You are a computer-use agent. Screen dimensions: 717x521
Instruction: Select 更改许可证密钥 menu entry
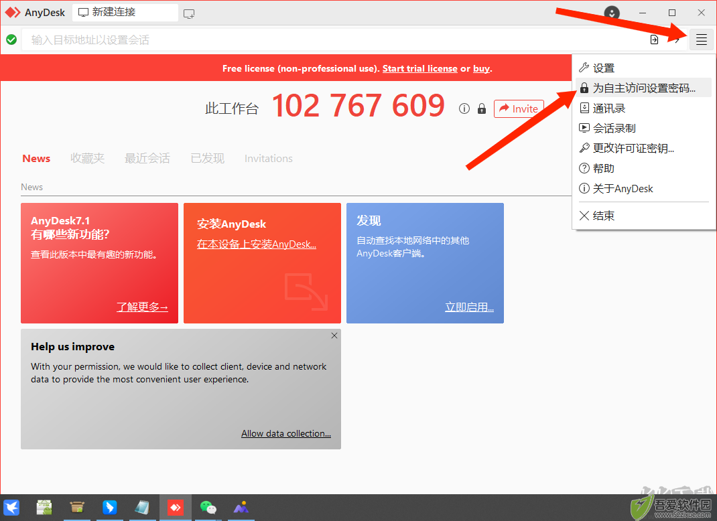coord(643,148)
